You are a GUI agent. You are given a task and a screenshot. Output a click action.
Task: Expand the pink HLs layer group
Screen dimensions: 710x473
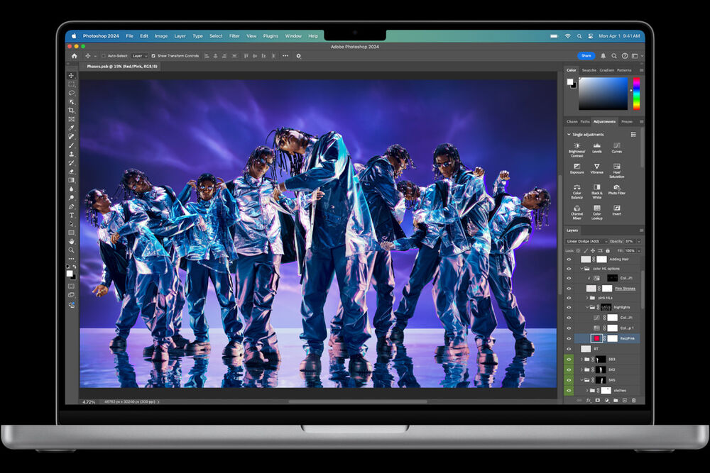pos(586,297)
